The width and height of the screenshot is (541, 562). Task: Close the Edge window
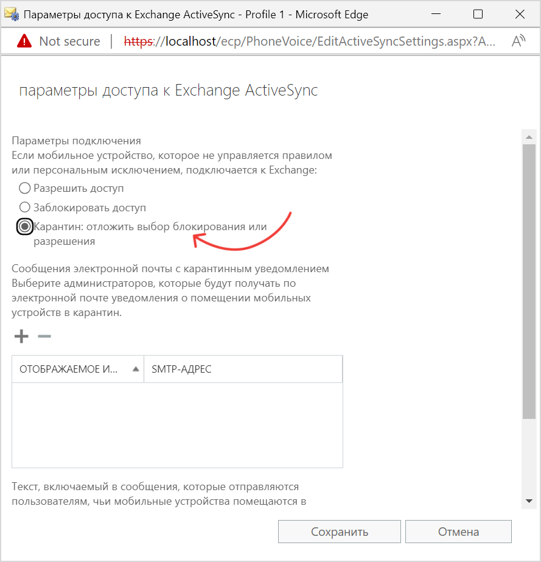[x=520, y=15]
